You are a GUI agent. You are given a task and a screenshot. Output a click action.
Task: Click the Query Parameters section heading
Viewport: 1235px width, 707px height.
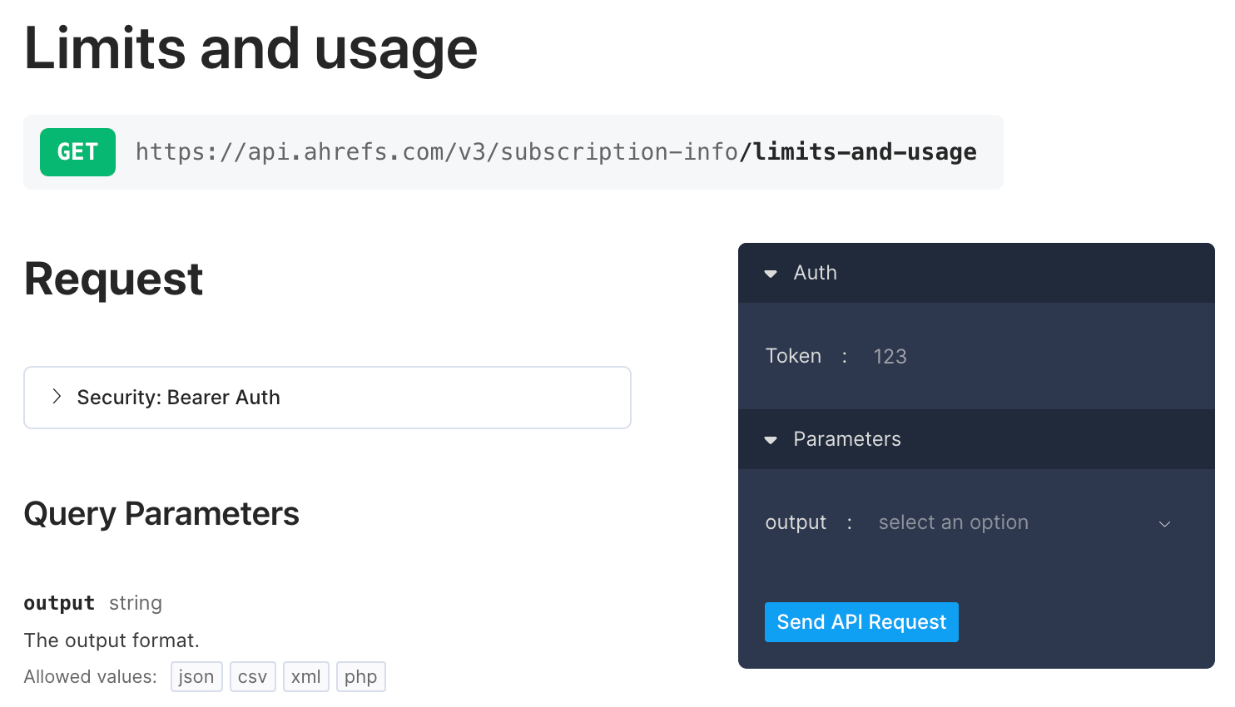(161, 513)
